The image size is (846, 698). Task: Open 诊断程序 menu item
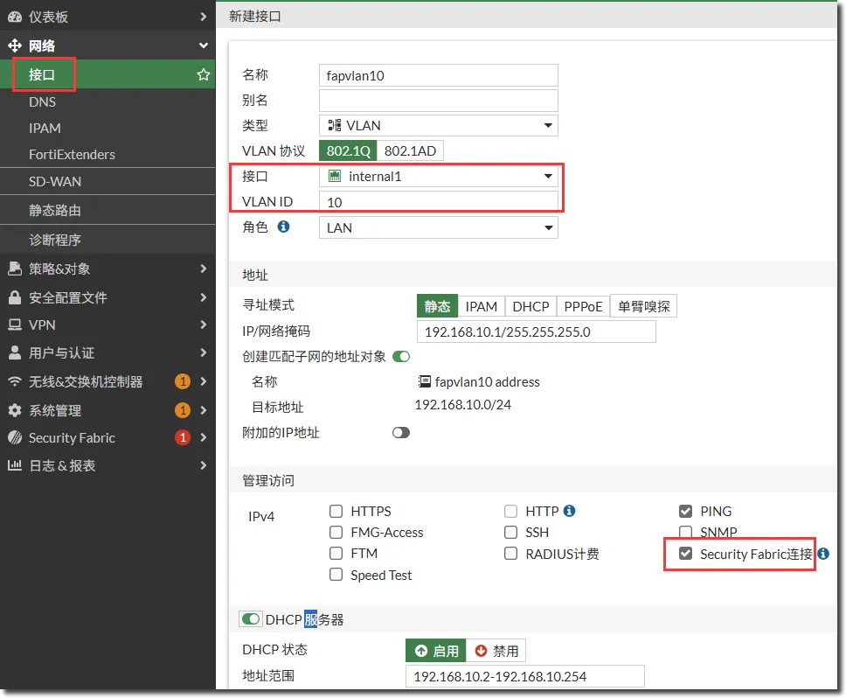click(x=107, y=240)
